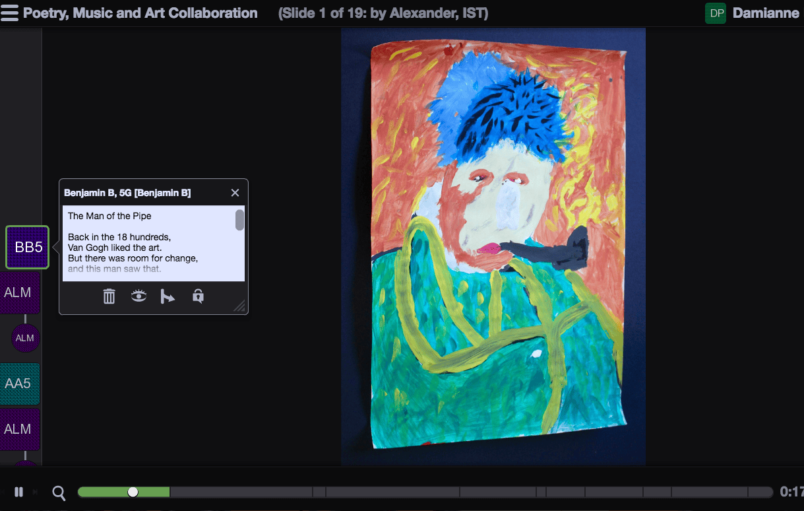Toggle comment visibility with the eye icon
This screenshot has width=804, height=511.
(x=139, y=296)
